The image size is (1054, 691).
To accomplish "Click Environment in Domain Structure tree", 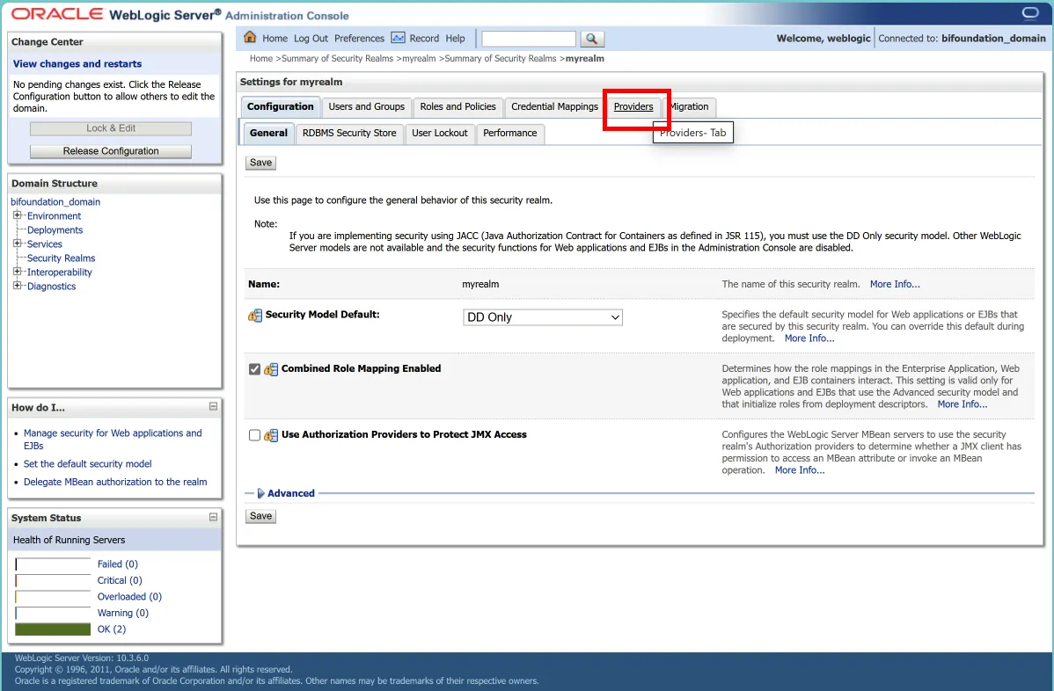I will point(54,215).
